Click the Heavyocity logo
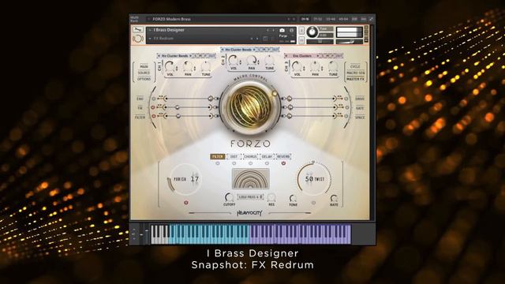Image resolution: width=505 pixels, height=284 pixels. pyautogui.click(x=249, y=213)
